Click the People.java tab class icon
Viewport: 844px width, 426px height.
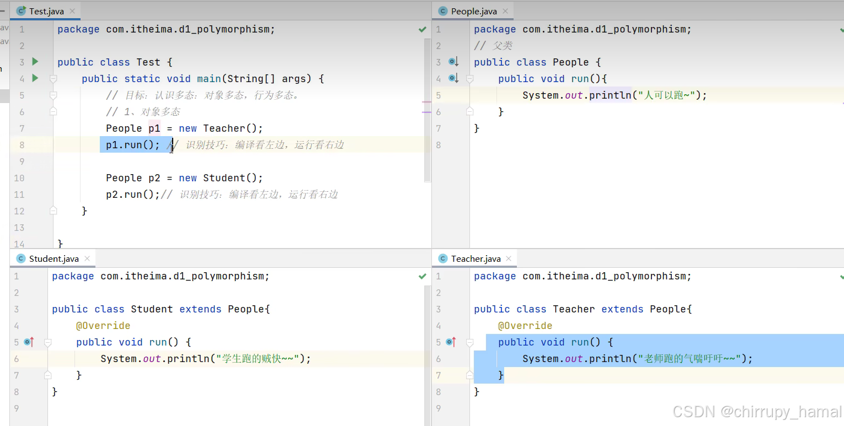pos(443,11)
